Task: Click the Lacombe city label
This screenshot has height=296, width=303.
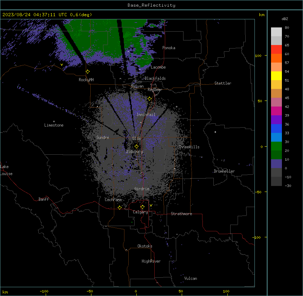Action: (158, 67)
